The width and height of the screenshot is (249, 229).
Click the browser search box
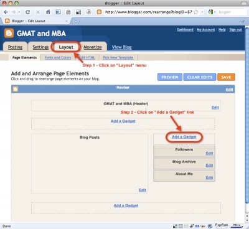click(x=232, y=12)
